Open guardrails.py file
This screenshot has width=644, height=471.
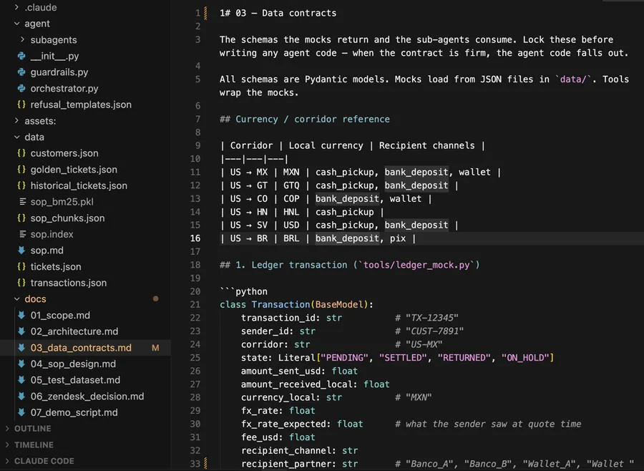59,72
